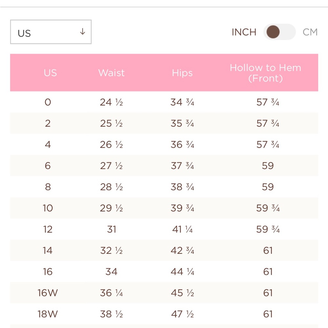This screenshot has height=328, width=328.
Task: Select the size 18W row
Action: click(x=164, y=314)
